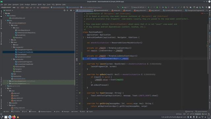Hide the Project panel with minus icon
This screenshot has height=119, width=211.
(74, 10)
